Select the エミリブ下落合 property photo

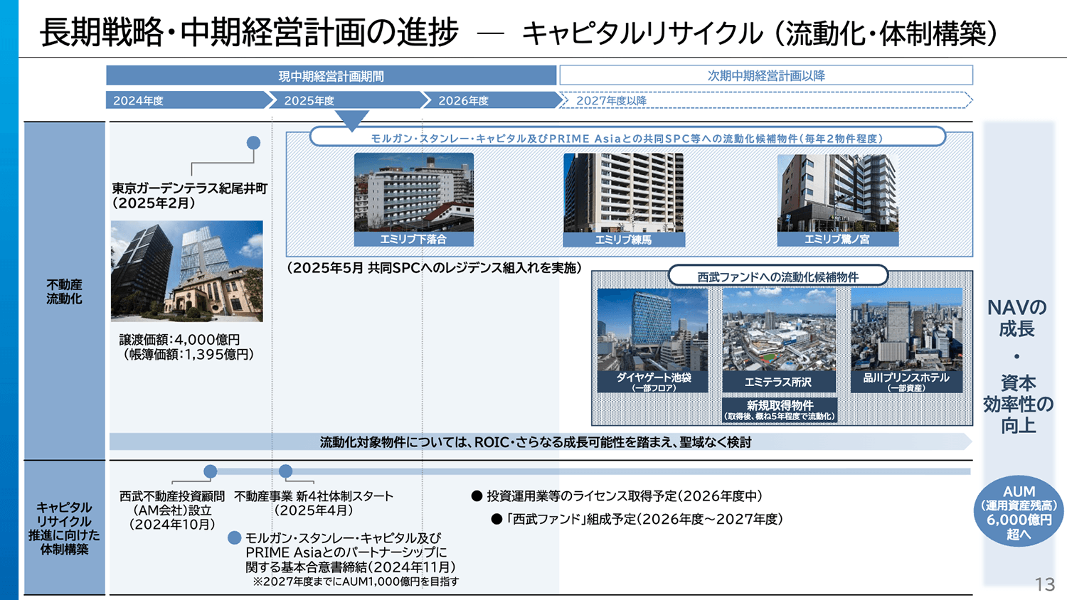(x=414, y=193)
